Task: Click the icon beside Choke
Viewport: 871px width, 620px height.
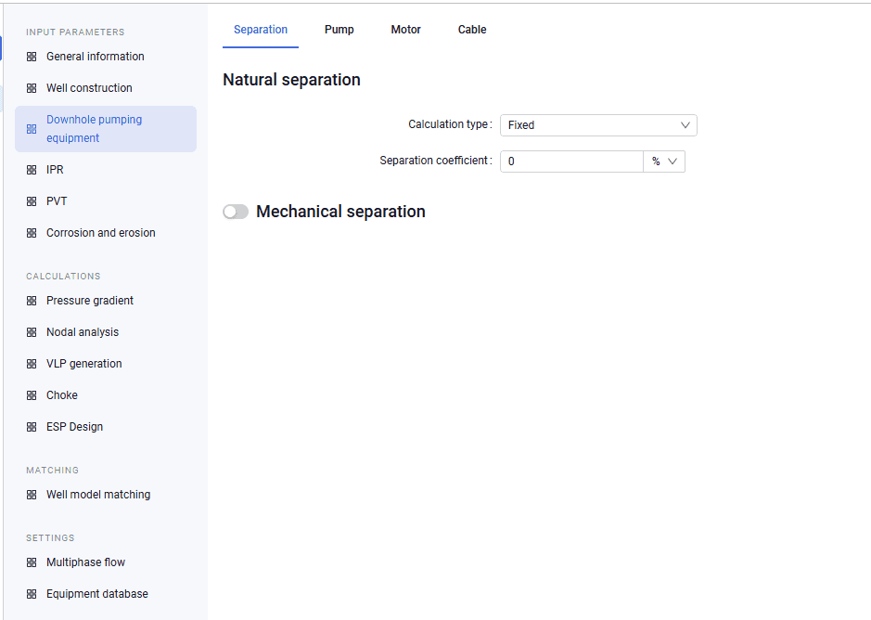Action: pyautogui.click(x=32, y=395)
